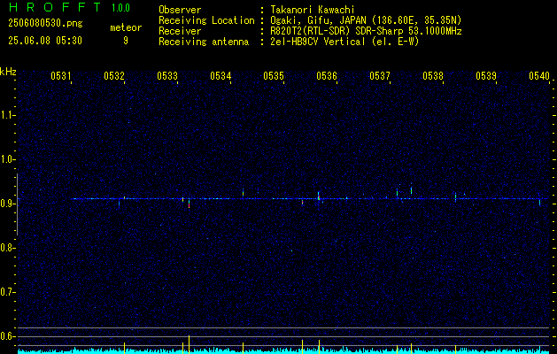Viewport: 557px width, 354px height.
Task: Click the 0536 time axis label
Action: 327,75
